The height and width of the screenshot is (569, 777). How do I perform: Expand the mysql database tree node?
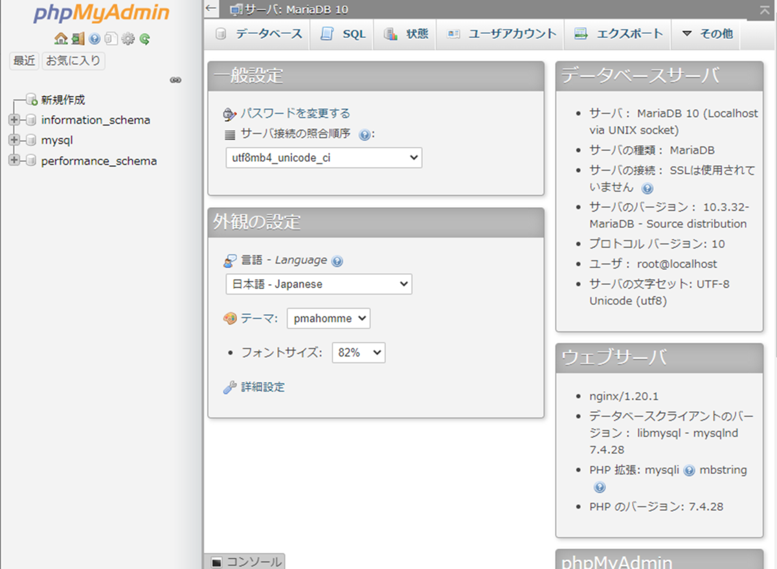[x=14, y=140]
